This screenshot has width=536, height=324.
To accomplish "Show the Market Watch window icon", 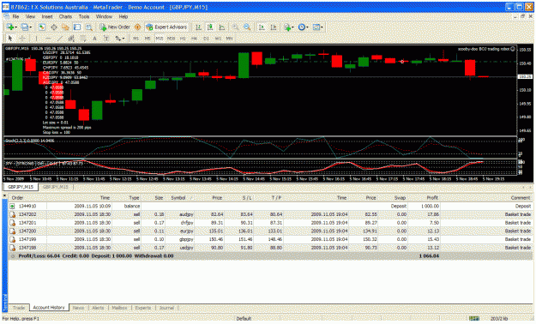I will pyautogui.click(x=42, y=27).
